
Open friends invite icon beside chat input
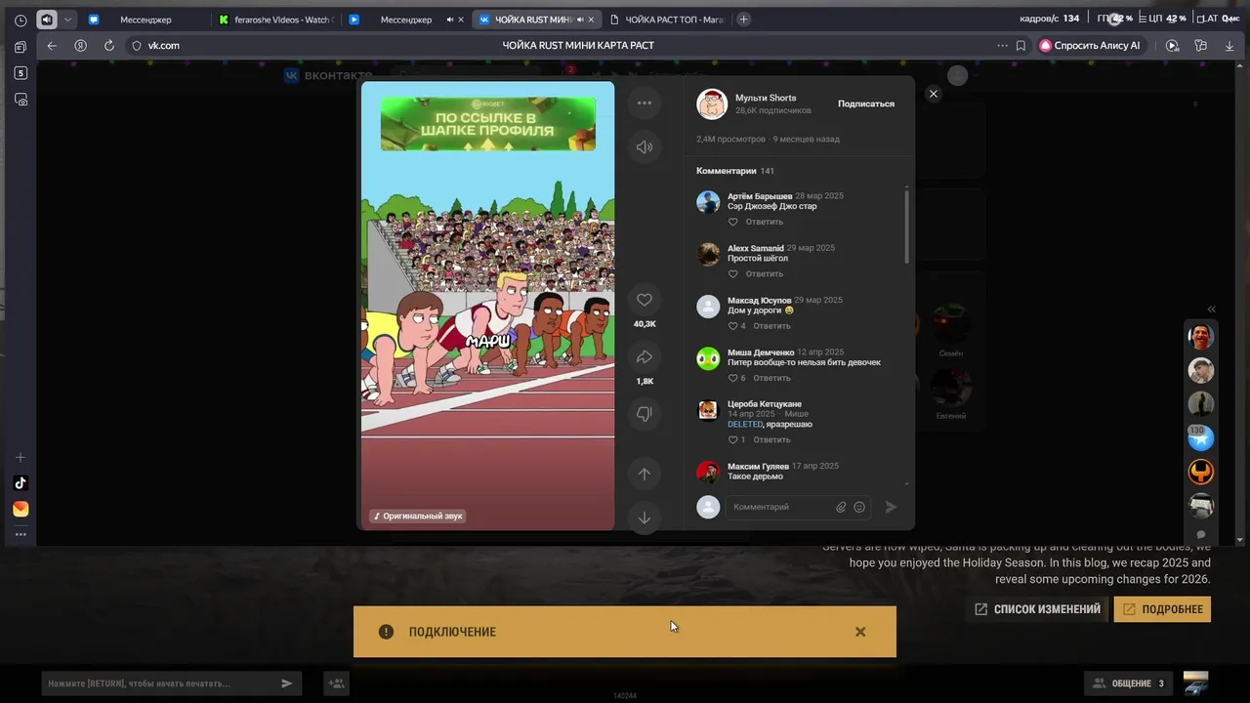337,683
